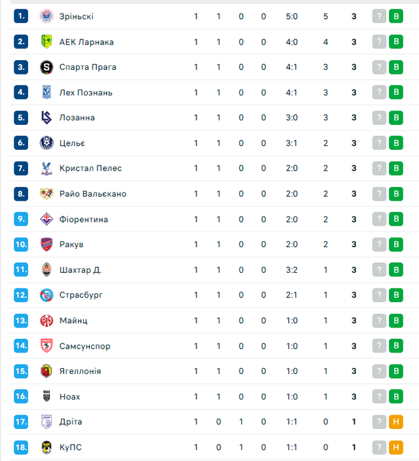This screenshot has width=419, height=461.
Task: Open the Райо Вальєкано team page
Action: 92,194
